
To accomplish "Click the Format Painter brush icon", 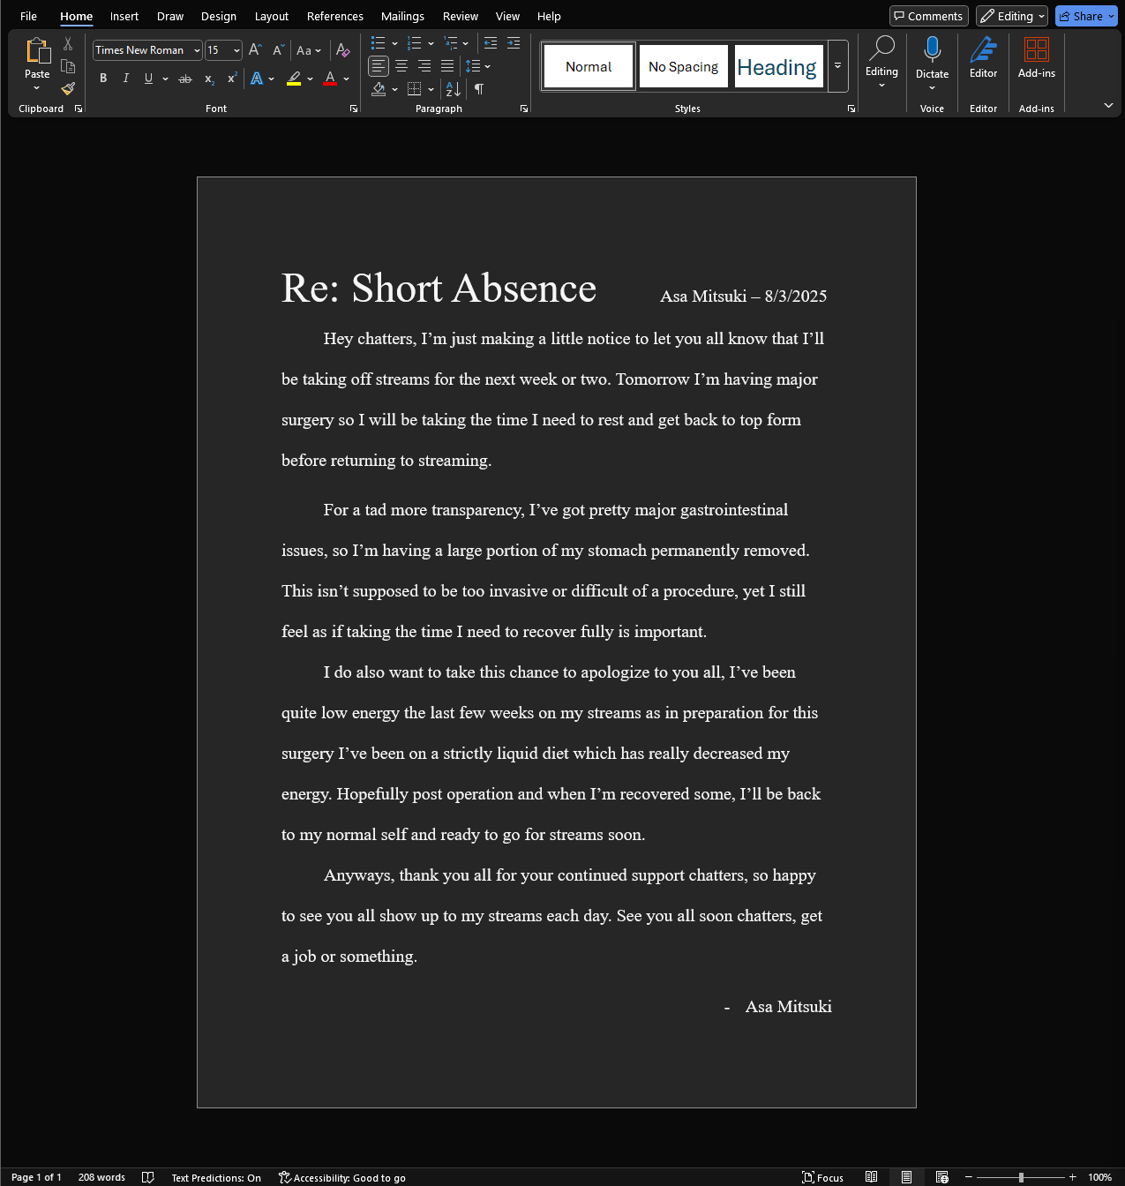I will click(68, 88).
